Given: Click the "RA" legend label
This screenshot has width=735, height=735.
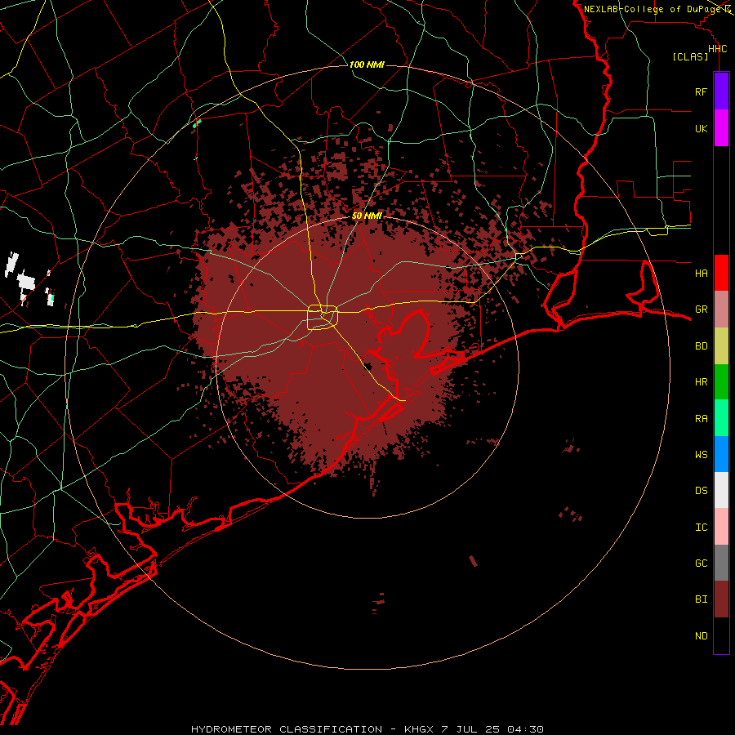Looking at the screenshot, I should [x=701, y=419].
